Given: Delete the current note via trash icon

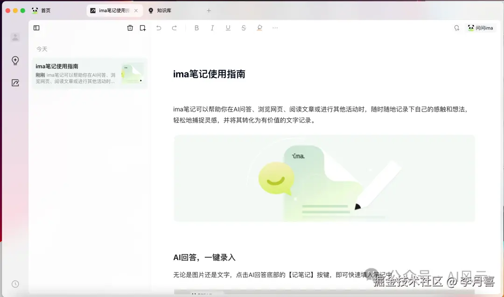Looking at the screenshot, I should (x=130, y=28).
